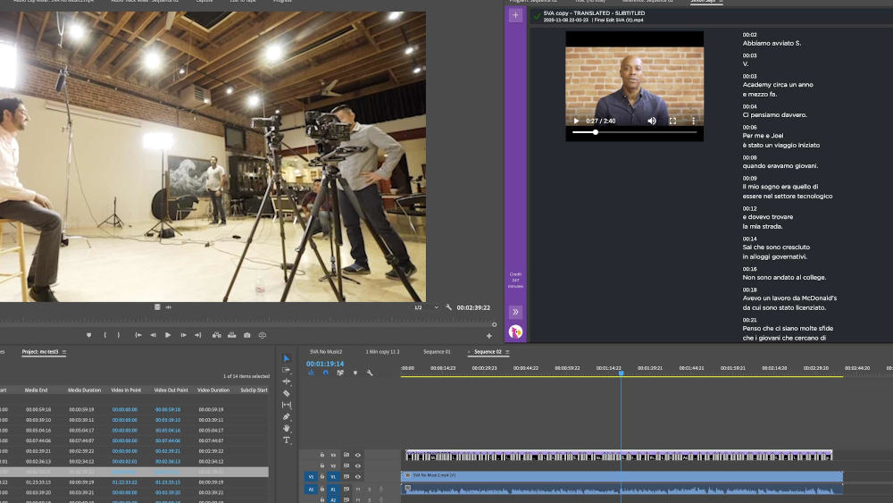893x503 pixels.
Task: Click subtitle line 'Abbiamo avviato S.'
Action: pyautogui.click(x=772, y=43)
